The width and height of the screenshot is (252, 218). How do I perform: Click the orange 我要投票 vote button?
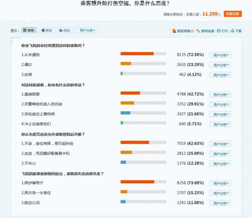click(233, 14)
